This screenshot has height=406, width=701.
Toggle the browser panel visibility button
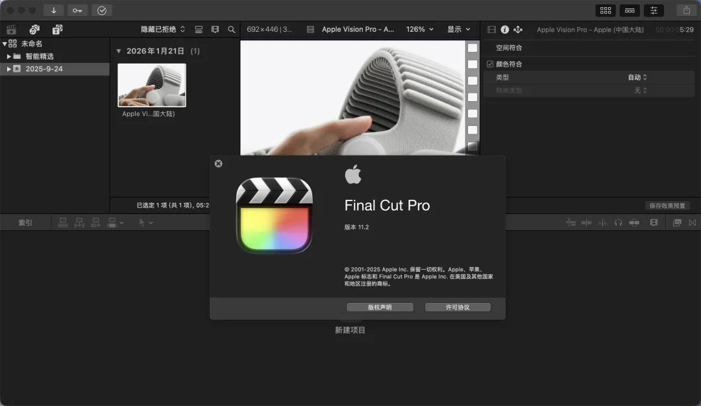point(606,10)
